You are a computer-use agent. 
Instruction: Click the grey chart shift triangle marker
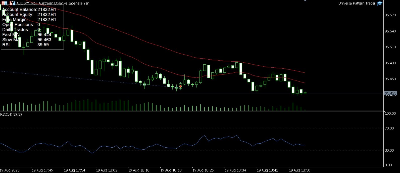[305, 1]
